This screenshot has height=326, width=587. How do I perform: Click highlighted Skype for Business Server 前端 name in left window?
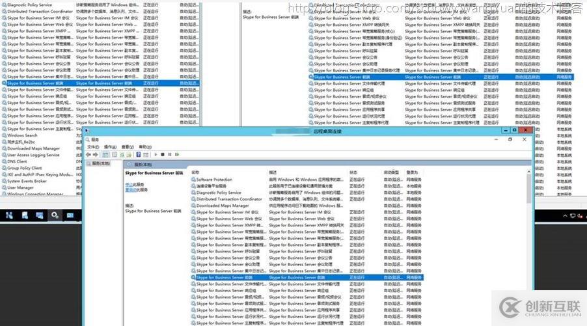tap(35, 83)
